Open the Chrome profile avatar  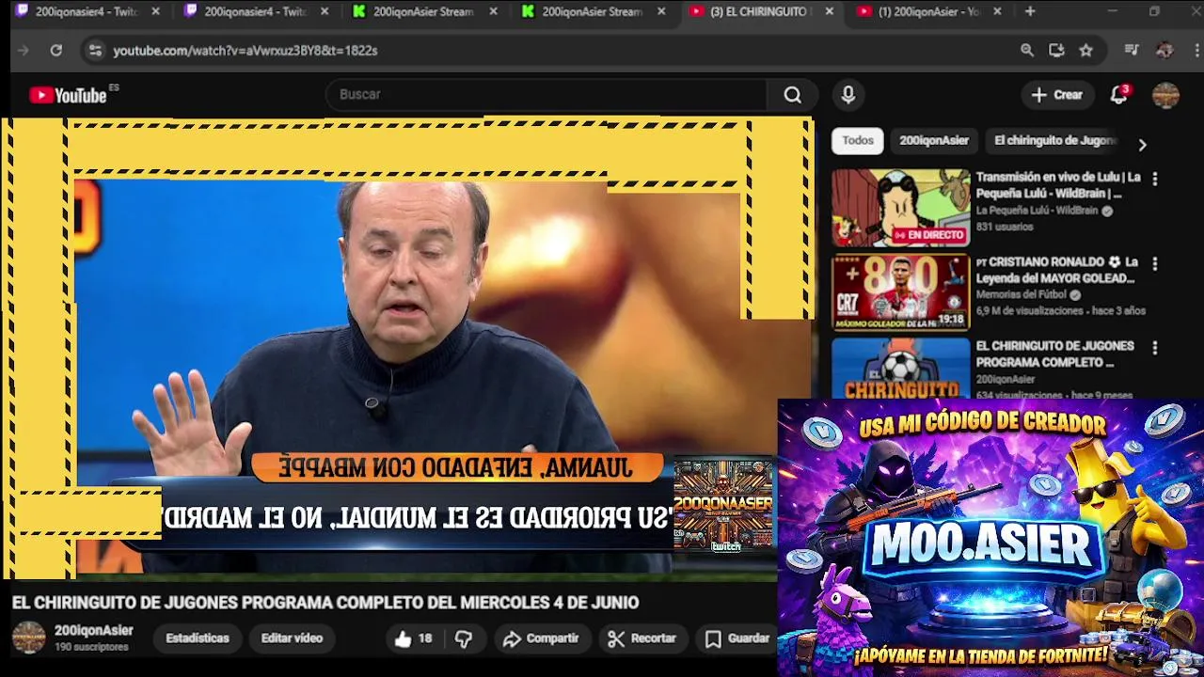[x=1164, y=51]
